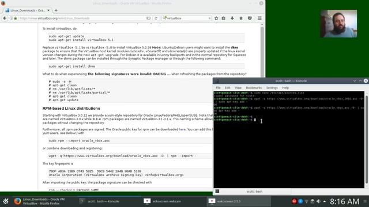Viewport: 369px width, 207px height.
Task: Click the blue system tray icon
Action: 300,201
